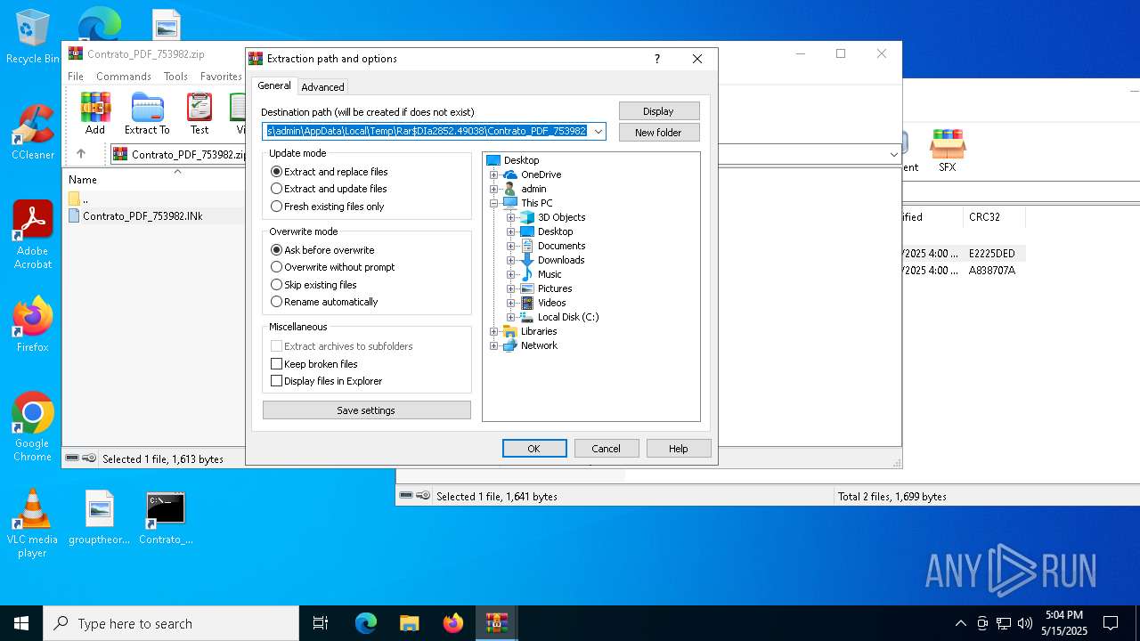Open notification center icon
Image resolution: width=1140 pixels, height=641 pixels.
coord(1111,623)
